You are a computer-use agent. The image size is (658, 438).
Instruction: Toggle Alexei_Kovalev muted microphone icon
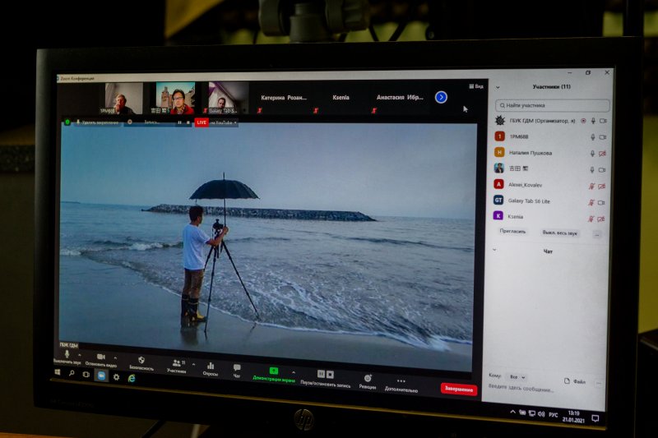[x=591, y=186]
